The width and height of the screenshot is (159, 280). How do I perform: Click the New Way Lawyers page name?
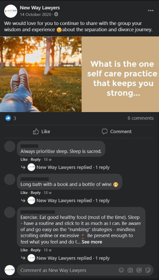coord(40,8)
